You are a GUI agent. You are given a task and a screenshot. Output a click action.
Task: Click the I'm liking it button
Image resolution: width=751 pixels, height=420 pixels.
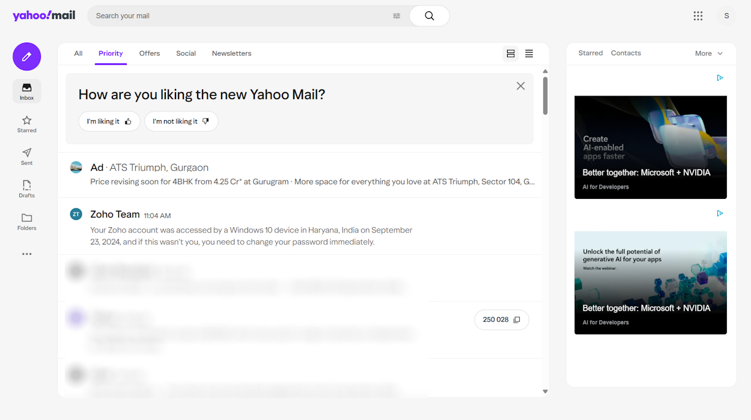[109, 121]
